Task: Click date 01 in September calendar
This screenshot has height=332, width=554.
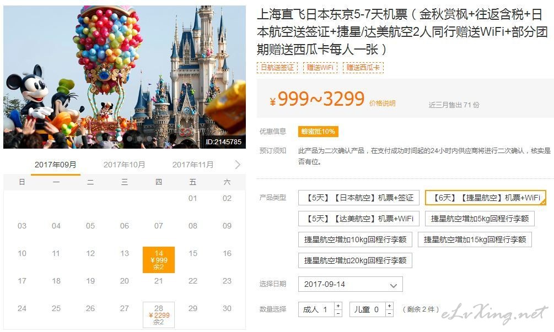Action: 192,198
